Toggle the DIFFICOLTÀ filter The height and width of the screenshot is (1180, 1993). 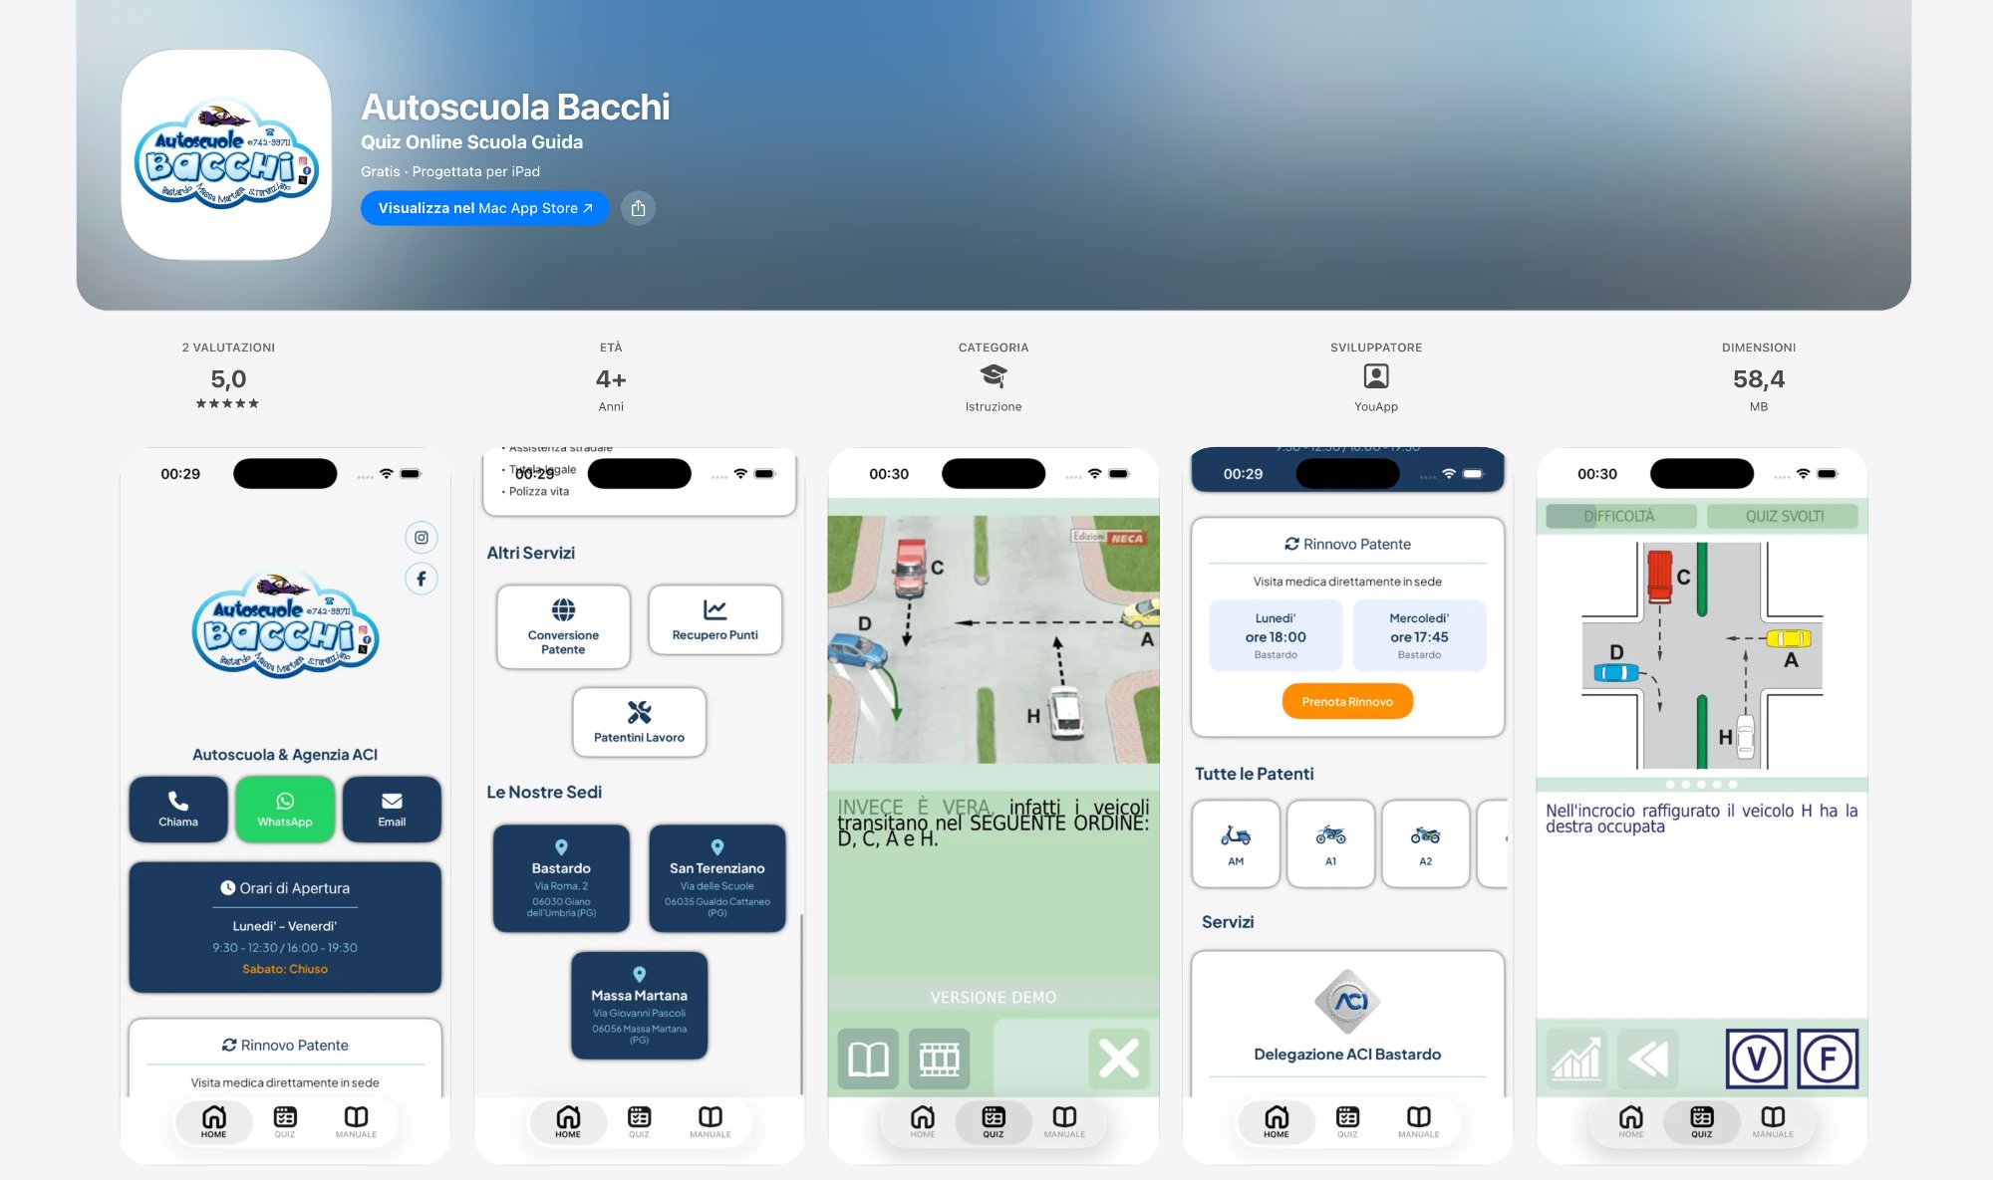pyautogui.click(x=1619, y=516)
